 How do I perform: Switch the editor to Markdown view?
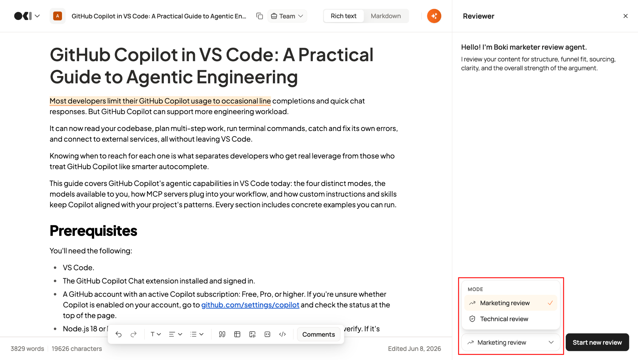point(386,16)
